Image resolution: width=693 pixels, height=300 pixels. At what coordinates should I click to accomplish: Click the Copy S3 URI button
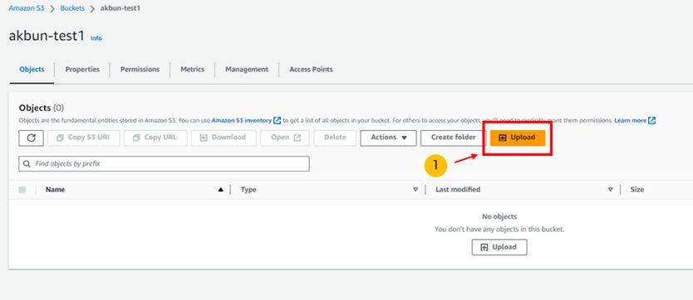point(84,138)
